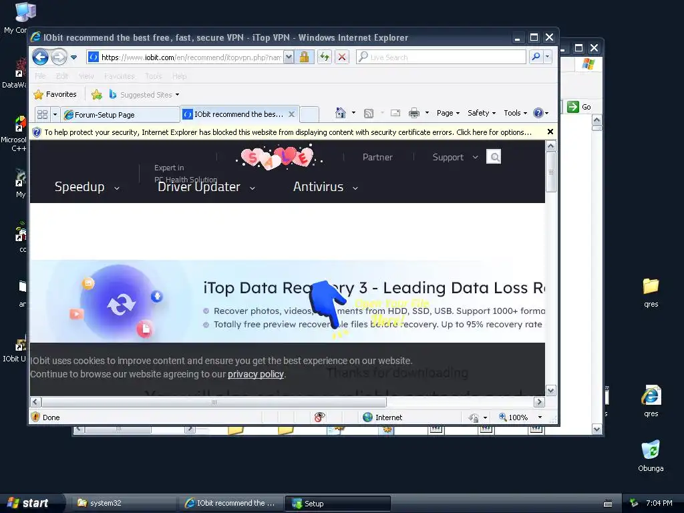Screen dimensions: 684x513
Task: Click the Live Search input box
Action: coord(441,57)
